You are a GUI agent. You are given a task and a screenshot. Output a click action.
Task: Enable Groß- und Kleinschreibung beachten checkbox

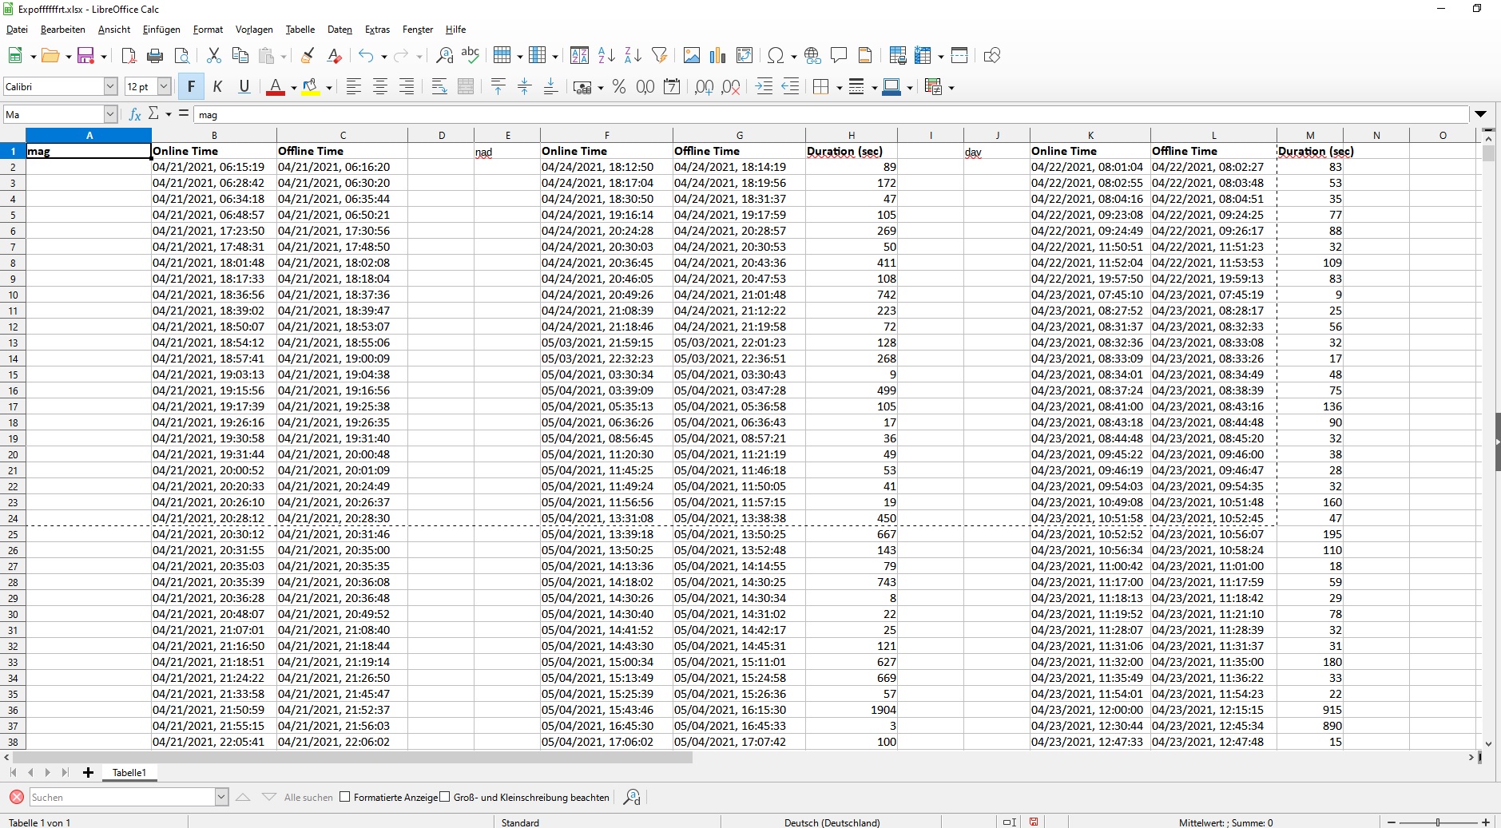[x=445, y=797]
